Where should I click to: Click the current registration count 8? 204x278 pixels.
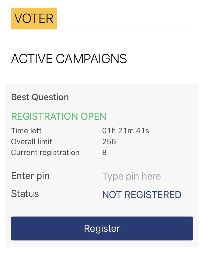(x=104, y=153)
